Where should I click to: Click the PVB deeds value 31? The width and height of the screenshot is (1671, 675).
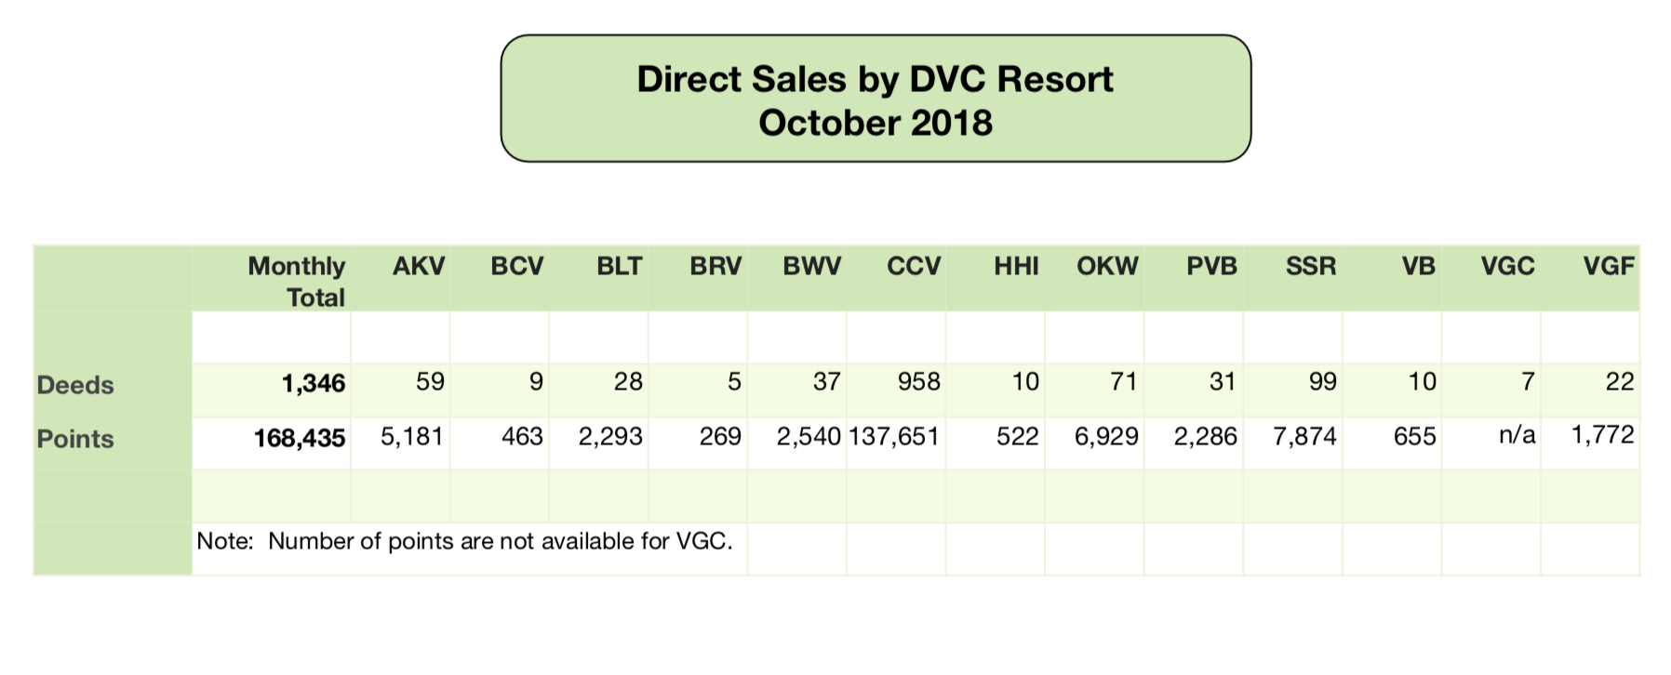click(1223, 381)
